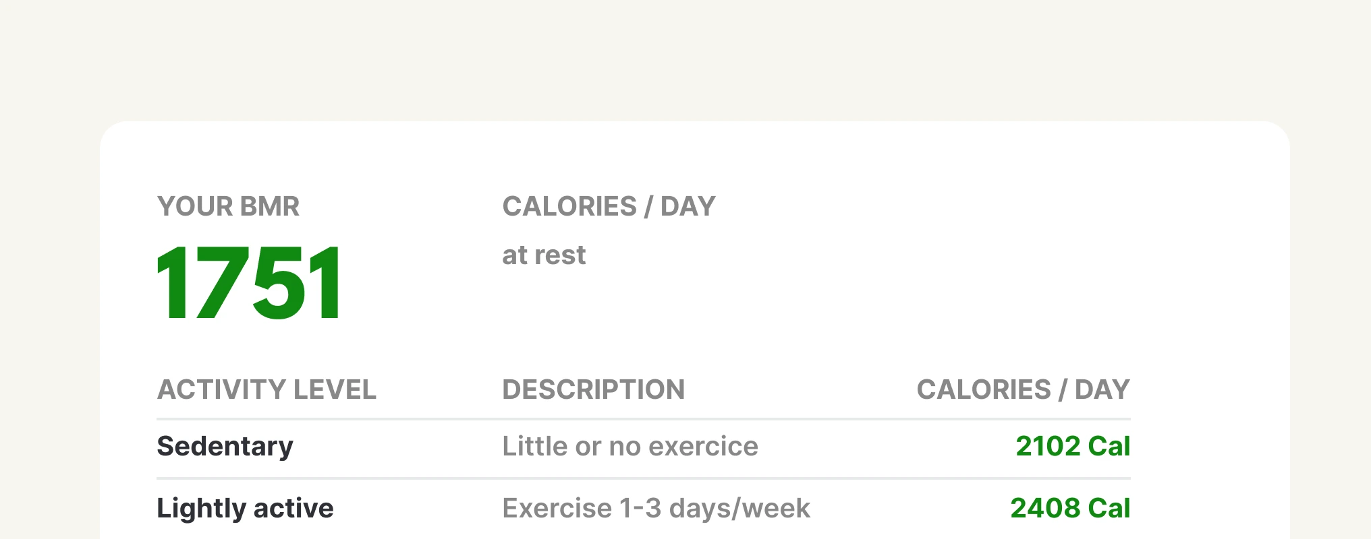1371x539 pixels.
Task: Click the 'Exercise 1-3 days/week' description
Action: 656,508
